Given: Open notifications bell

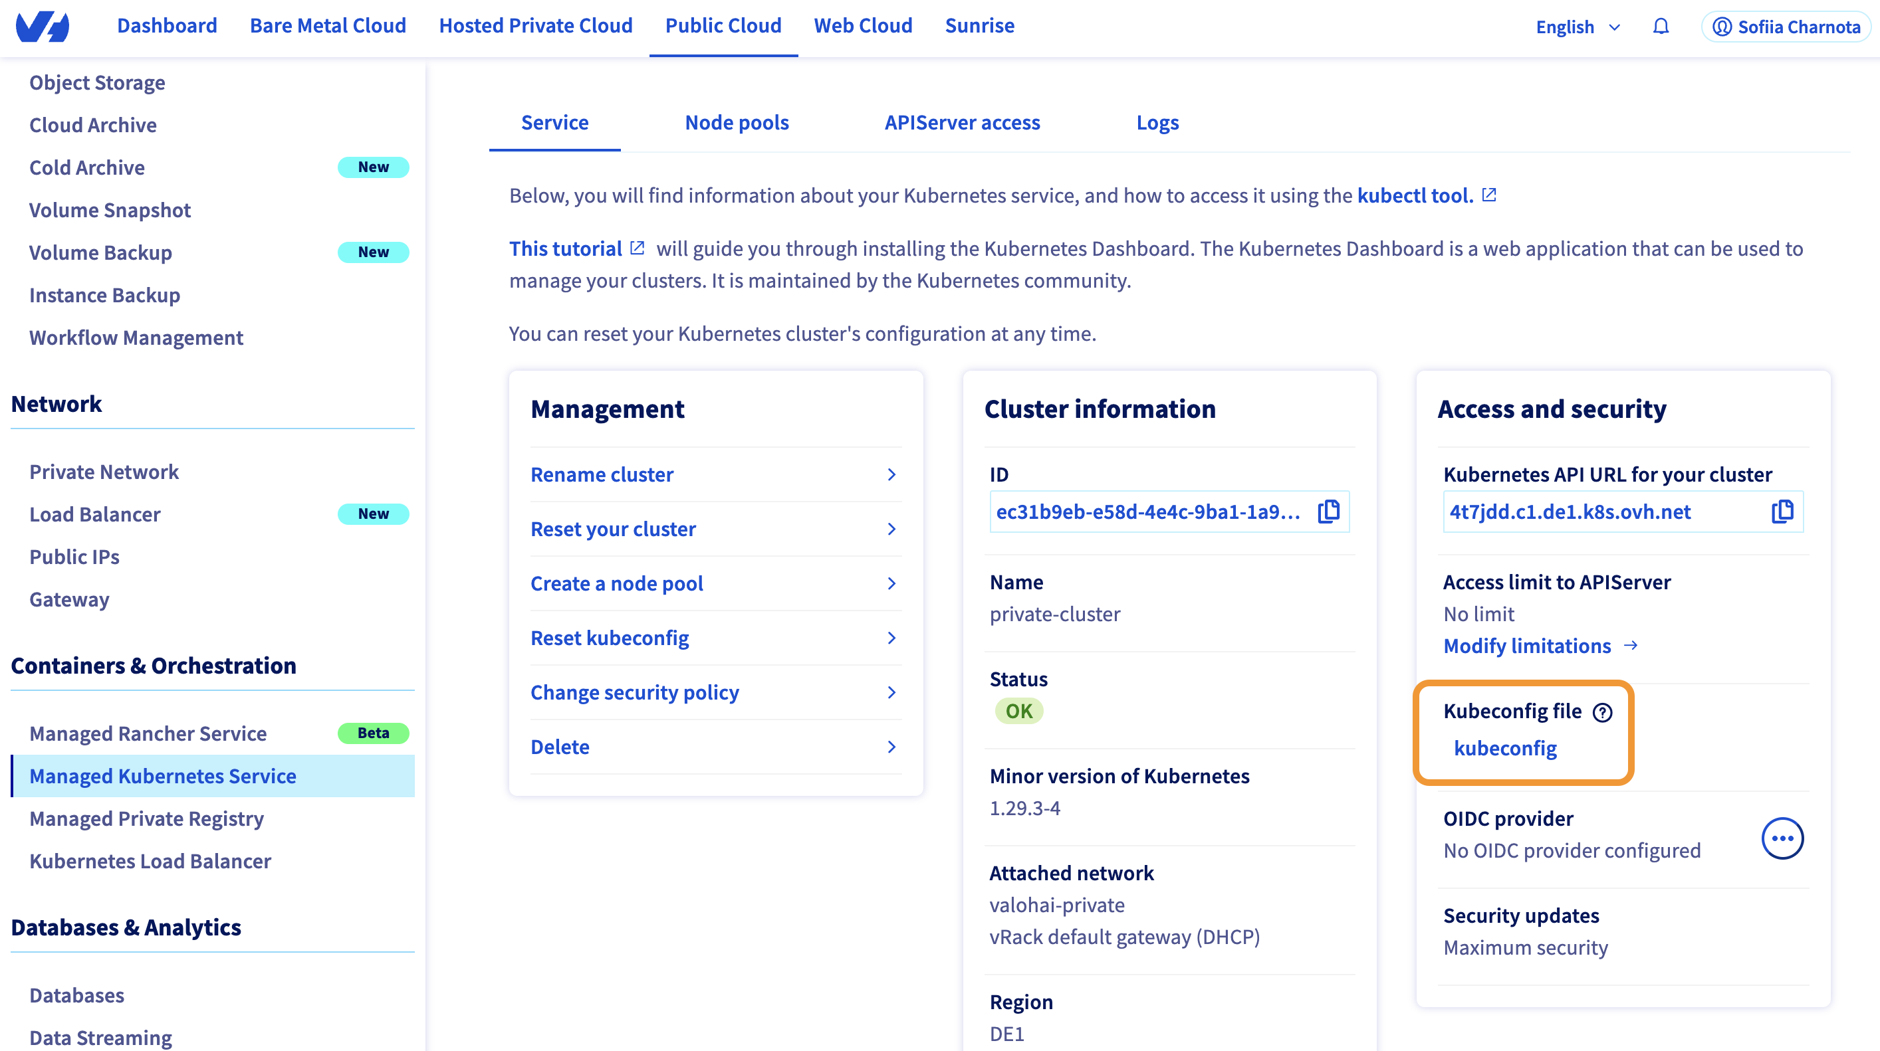Looking at the screenshot, I should (x=1661, y=27).
